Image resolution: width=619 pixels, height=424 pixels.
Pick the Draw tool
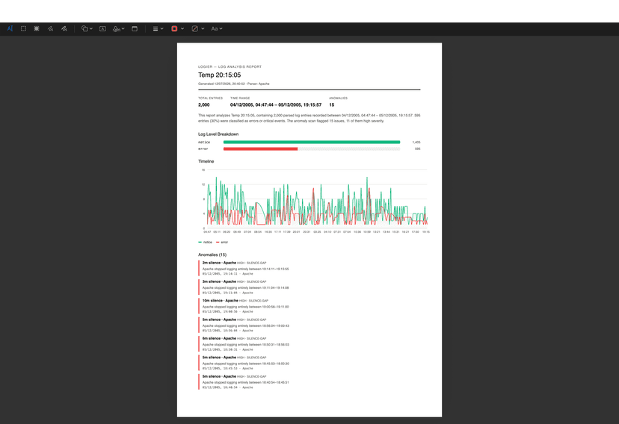64,28
